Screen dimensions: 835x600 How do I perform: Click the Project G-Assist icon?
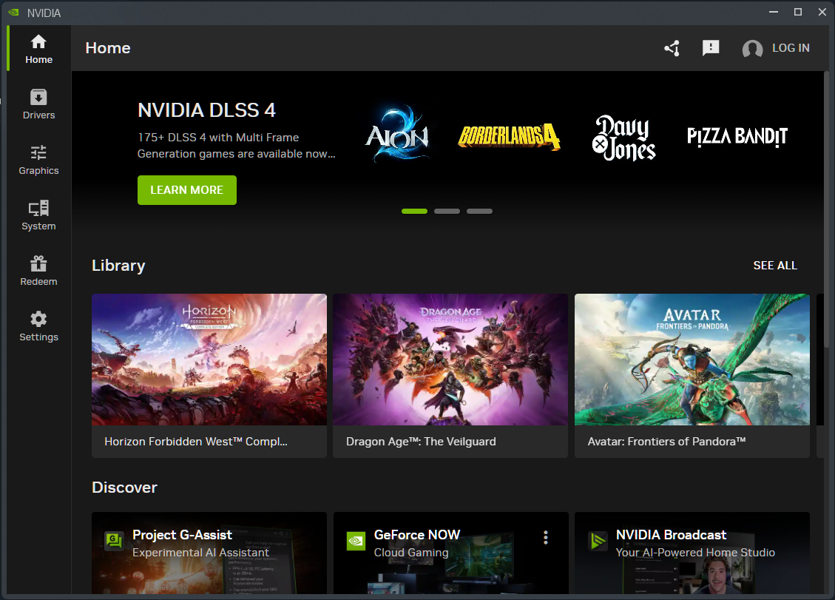click(x=114, y=542)
